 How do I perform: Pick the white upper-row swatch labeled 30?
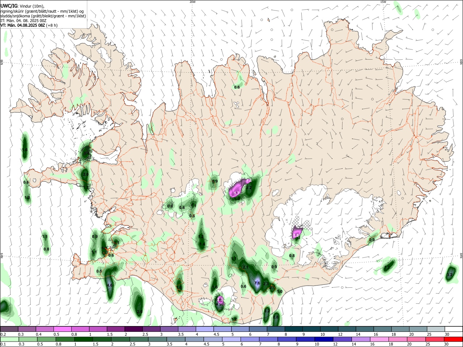[x=454, y=329]
